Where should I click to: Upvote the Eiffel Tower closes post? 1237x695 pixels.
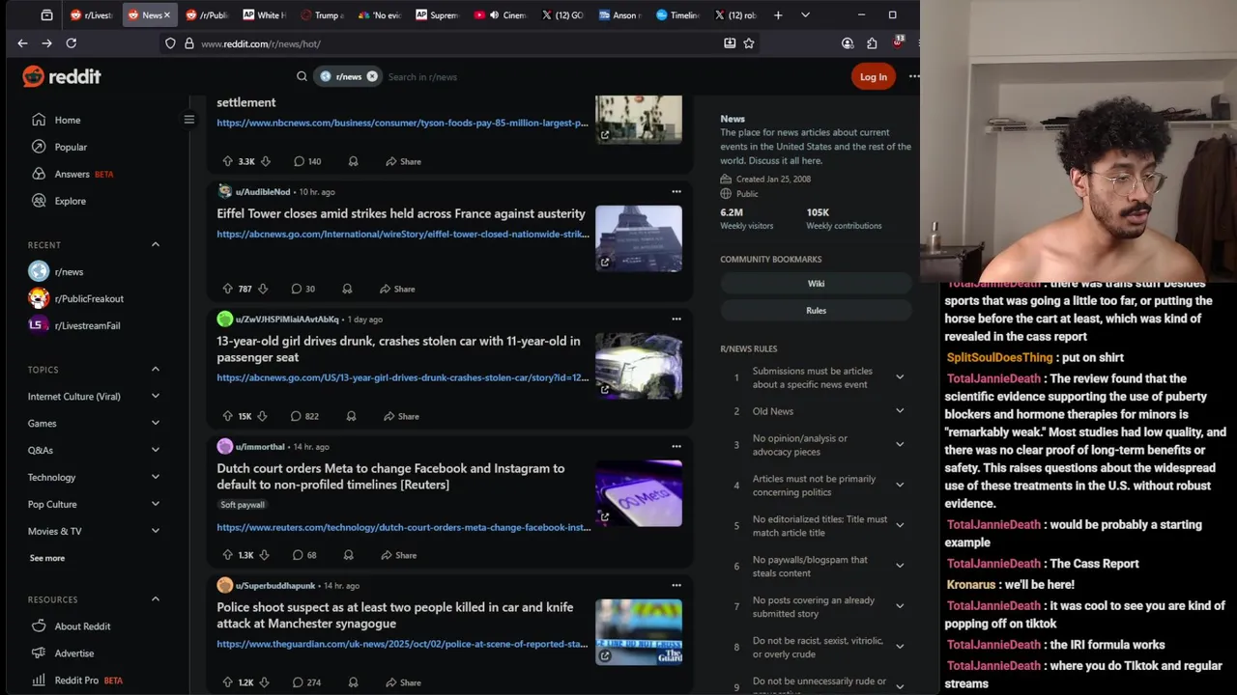pyautogui.click(x=227, y=289)
